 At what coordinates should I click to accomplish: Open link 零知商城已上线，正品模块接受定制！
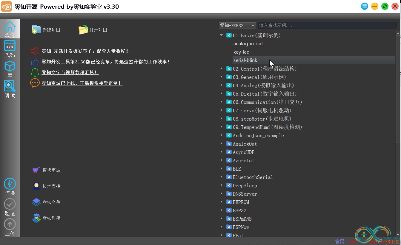pyautogui.click(x=82, y=83)
